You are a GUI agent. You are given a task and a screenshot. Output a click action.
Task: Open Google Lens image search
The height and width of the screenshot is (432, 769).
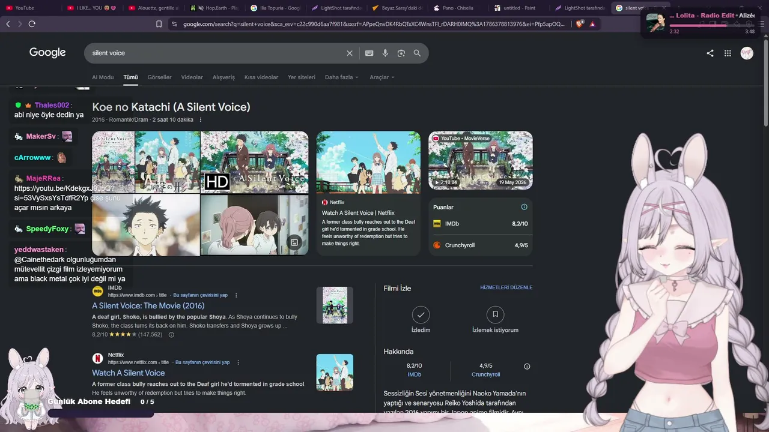click(401, 53)
